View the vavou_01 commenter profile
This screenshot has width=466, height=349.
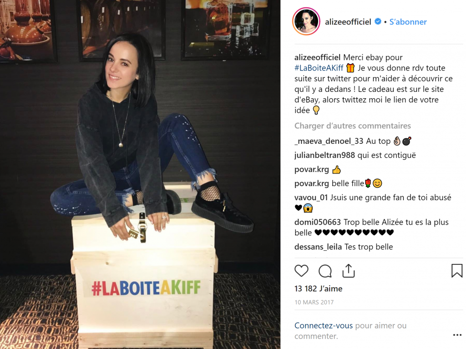(311, 197)
